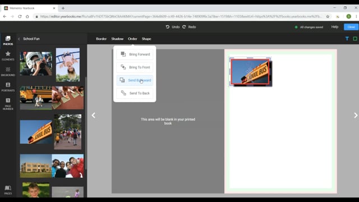Add a text box with T icon
This screenshot has width=359, height=202.
tap(347, 39)
